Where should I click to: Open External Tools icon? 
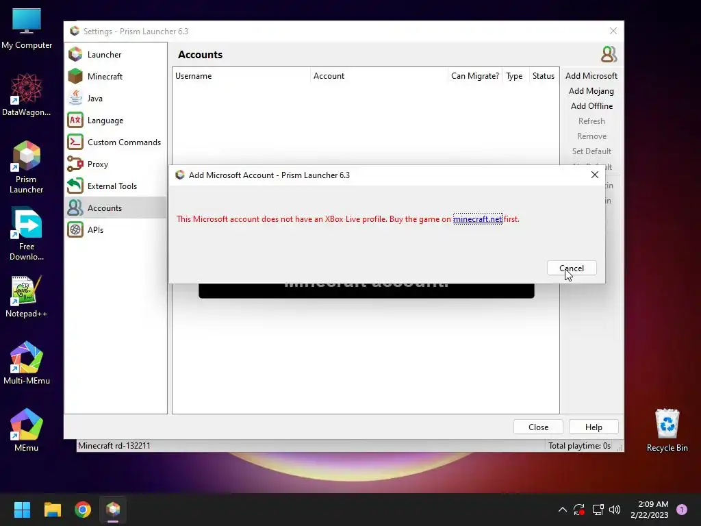[x=75, y=186]
